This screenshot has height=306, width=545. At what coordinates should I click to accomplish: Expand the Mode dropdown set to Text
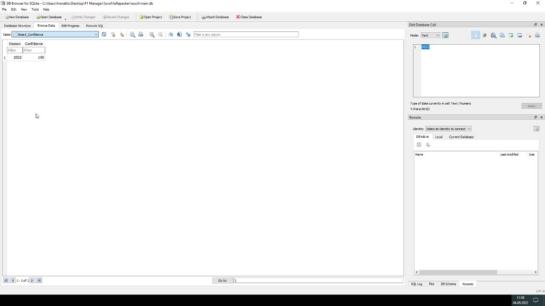[x=430, y=35]
